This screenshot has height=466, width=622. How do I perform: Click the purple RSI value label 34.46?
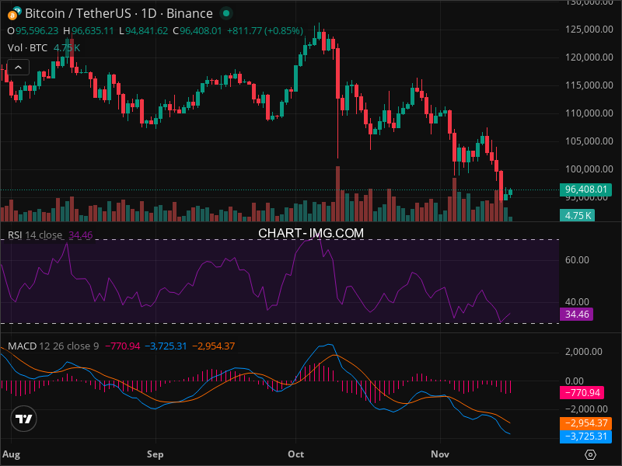pos(578,315)
